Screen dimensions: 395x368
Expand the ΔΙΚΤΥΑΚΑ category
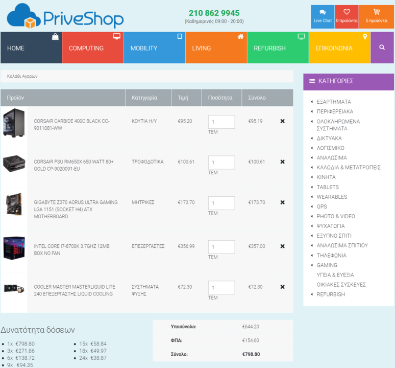(329, 138)
